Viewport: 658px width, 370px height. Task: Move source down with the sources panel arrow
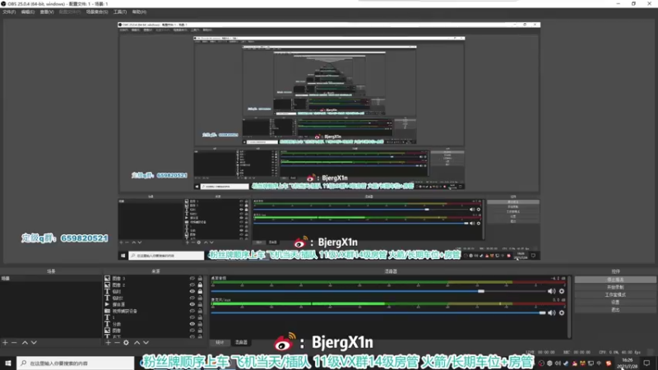146,343
